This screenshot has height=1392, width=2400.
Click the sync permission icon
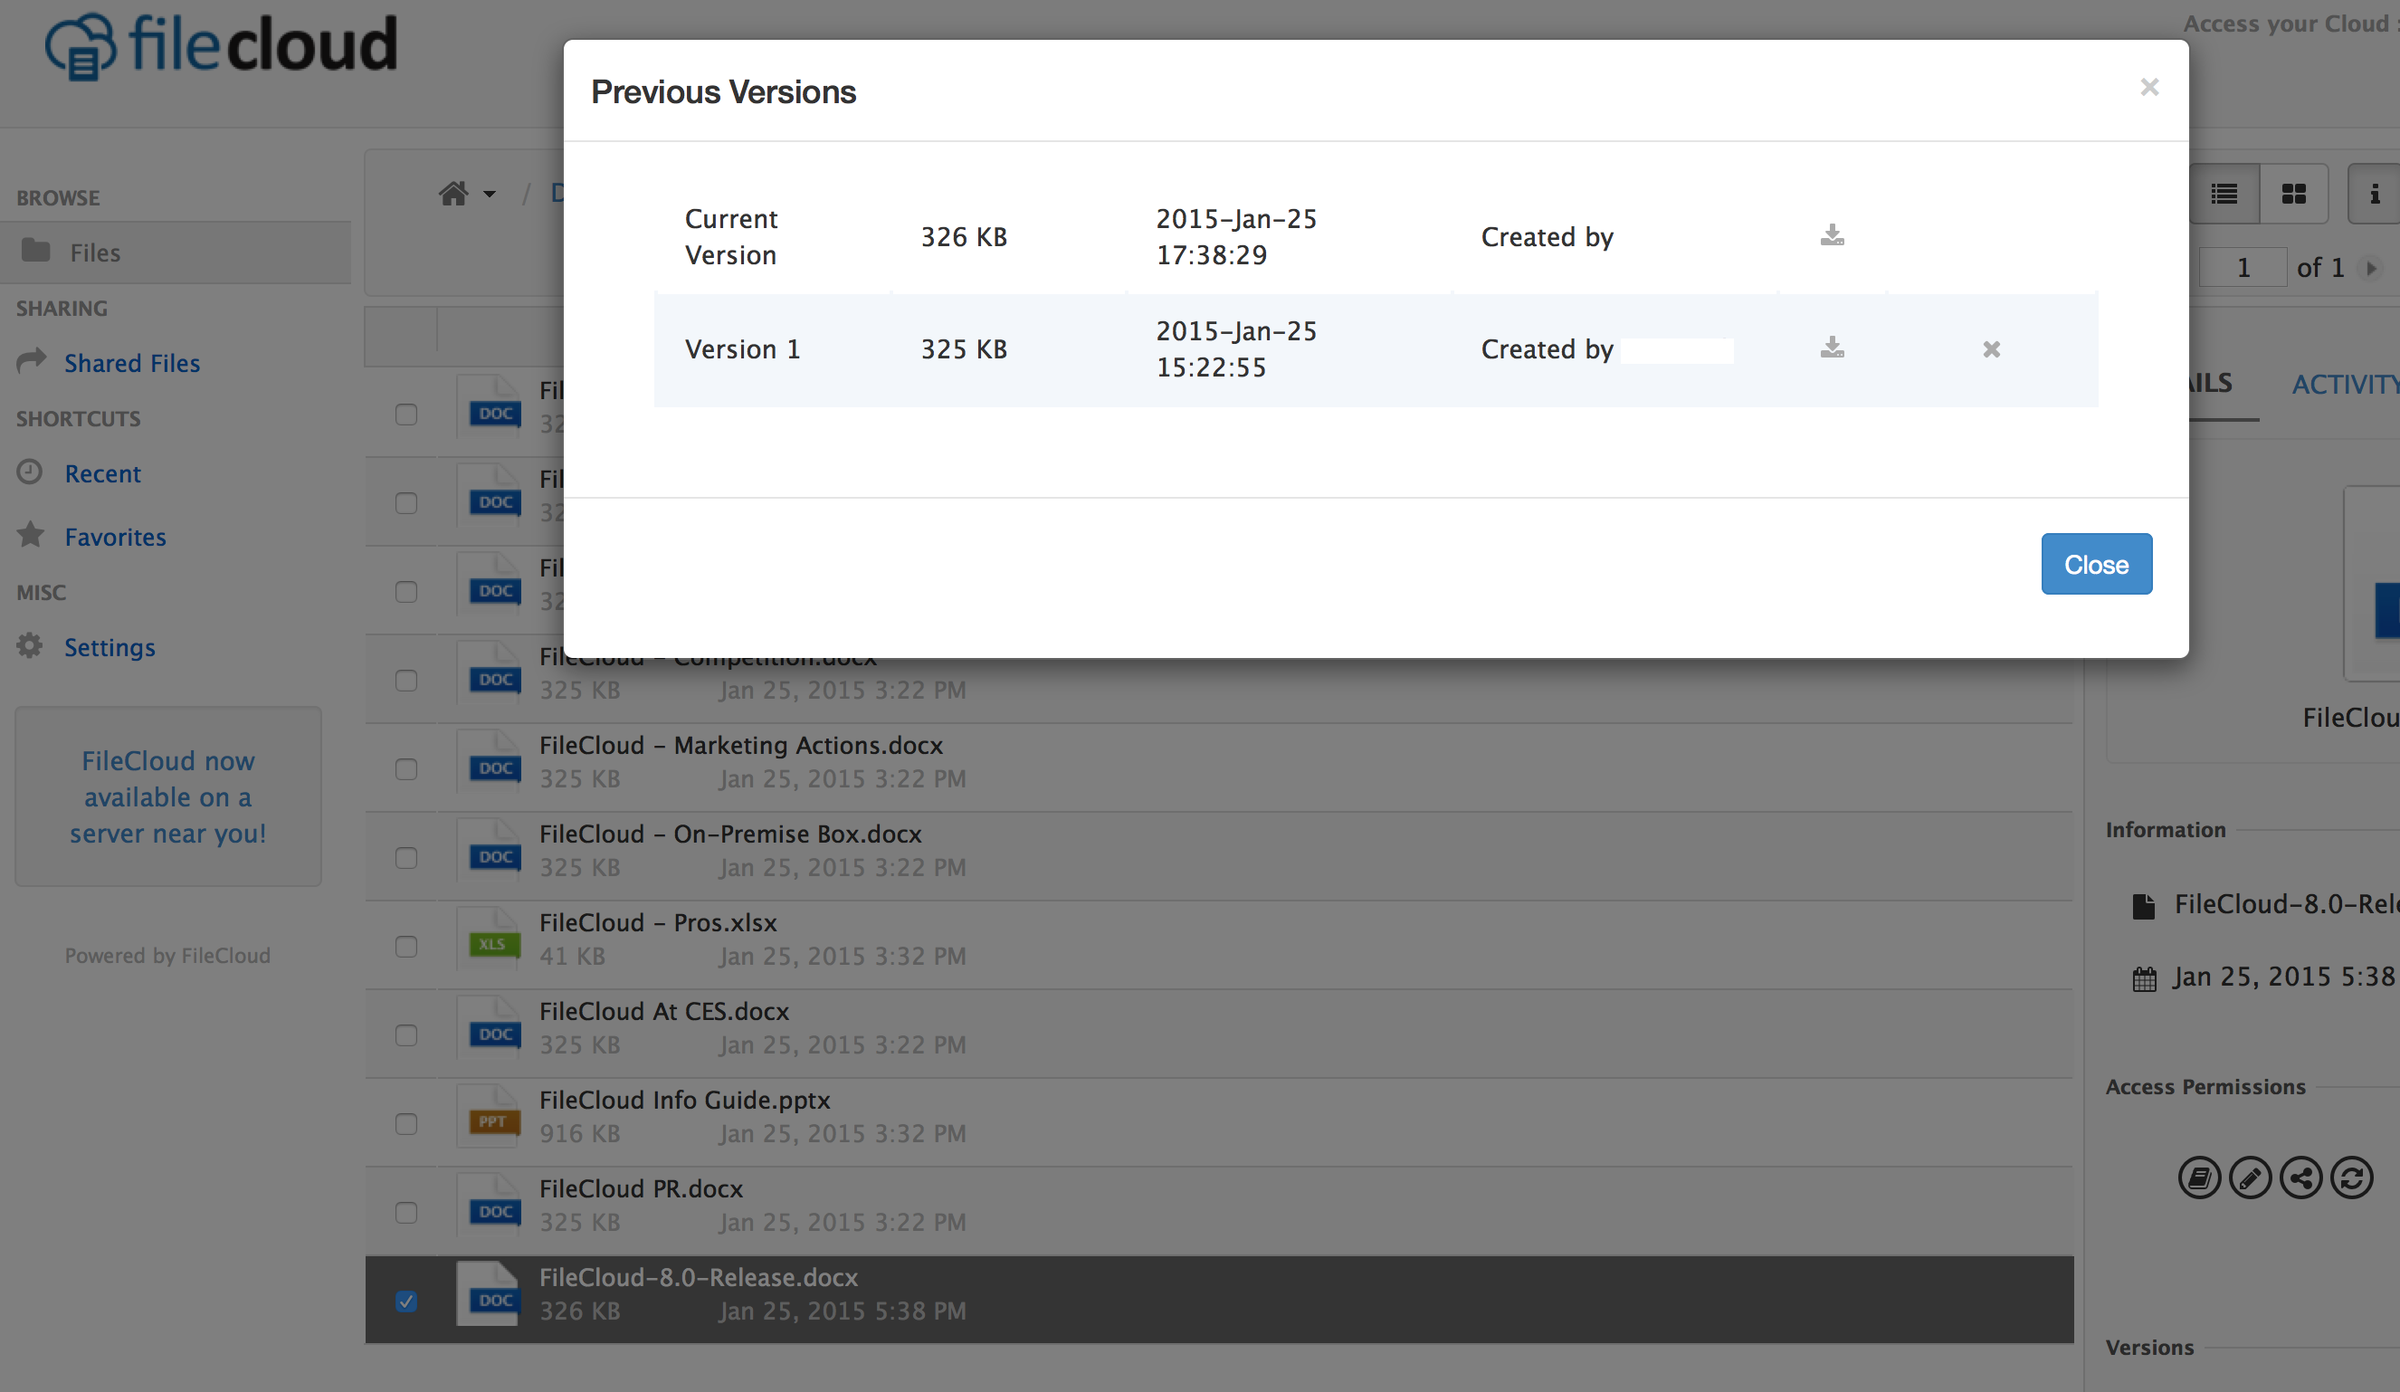tap(2351, 1178)
